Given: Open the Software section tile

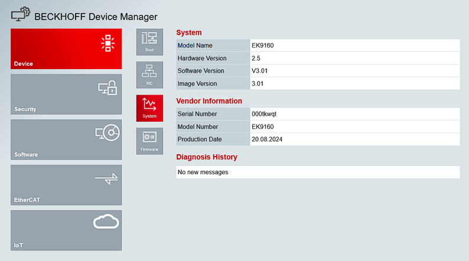Looking at the screenshot, I should [x=66, y=139].
